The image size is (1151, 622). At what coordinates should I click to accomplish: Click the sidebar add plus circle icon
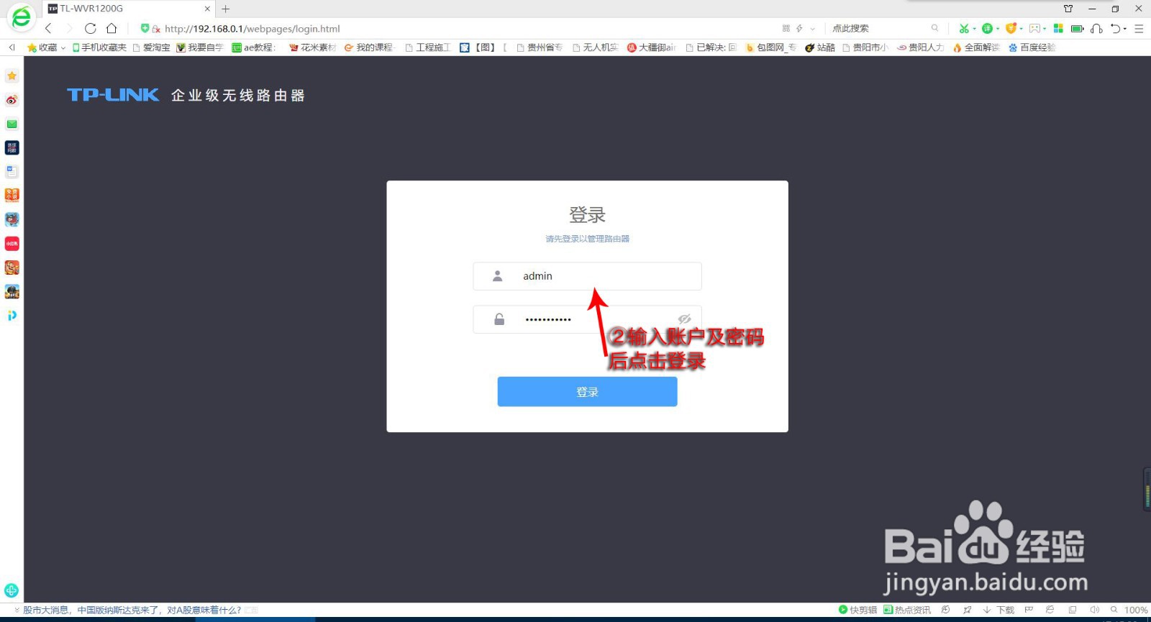[12, 590]
